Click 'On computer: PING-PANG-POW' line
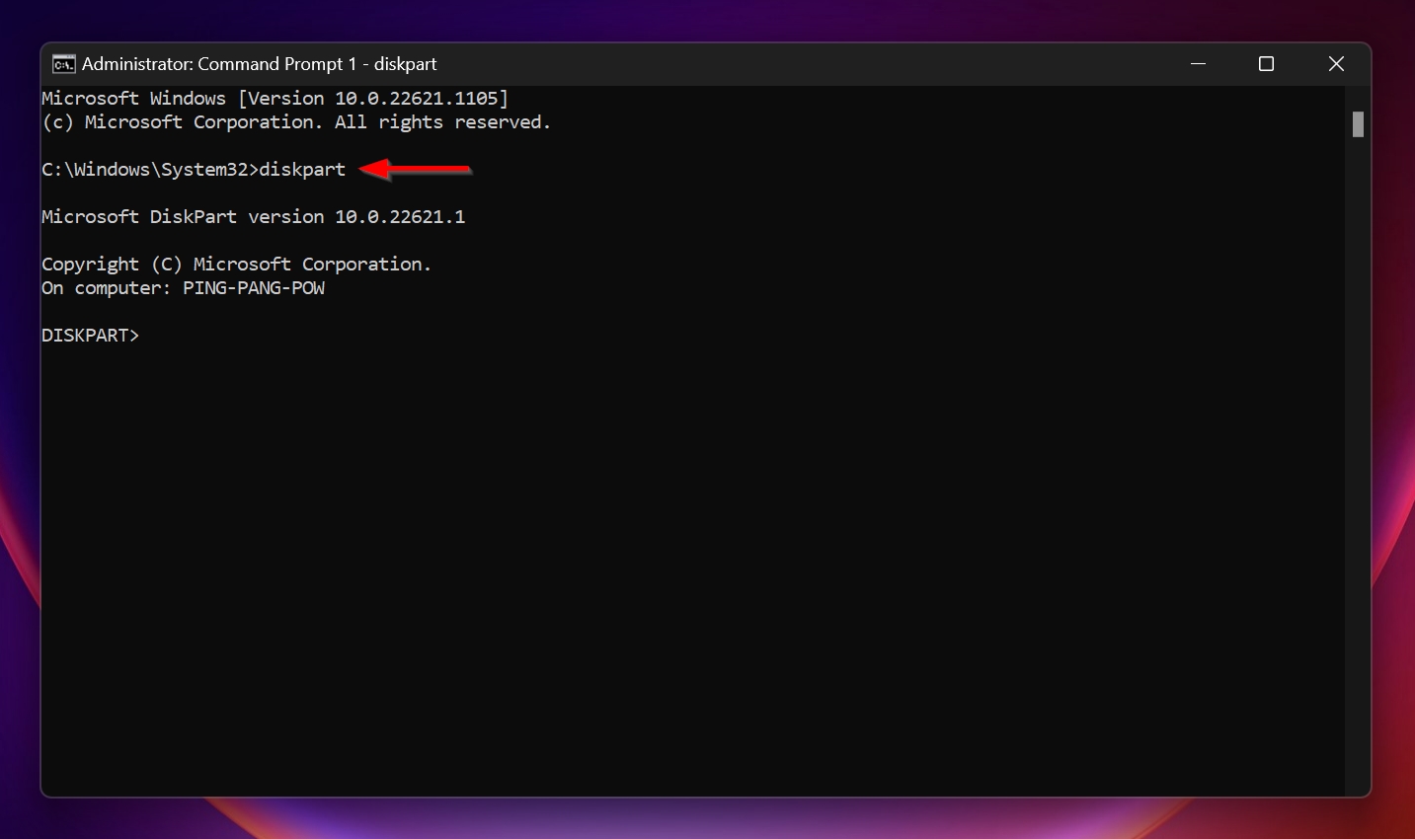Screen dimensions: 1415x839 [184, 288]
